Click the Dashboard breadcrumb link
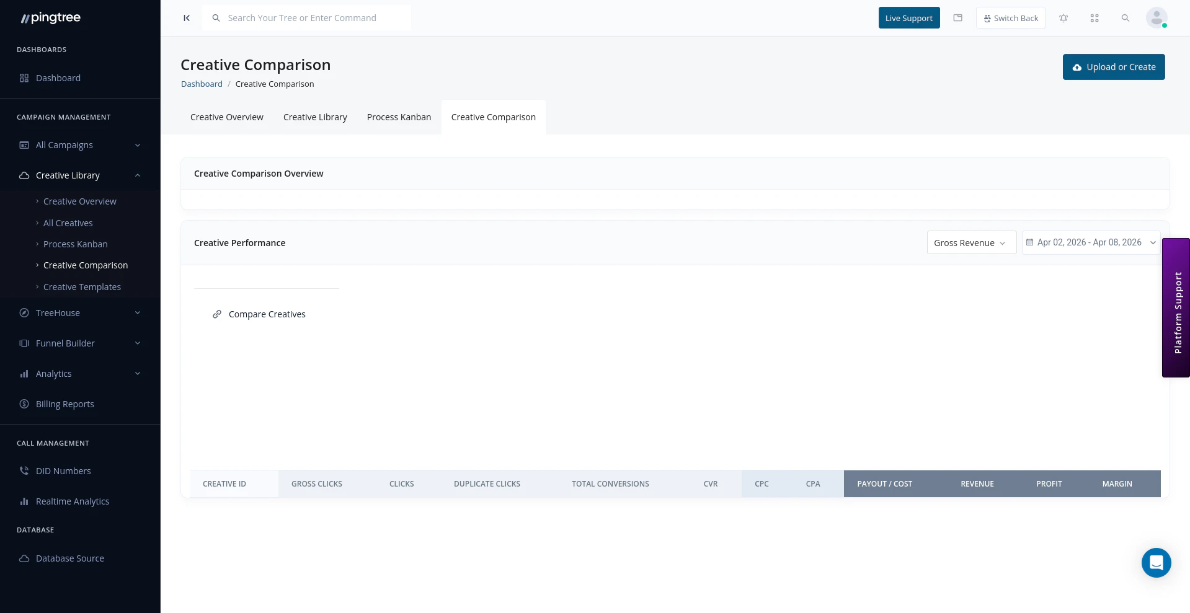The height and width of the screenshot is (613, 1190). tap(202, 84)
